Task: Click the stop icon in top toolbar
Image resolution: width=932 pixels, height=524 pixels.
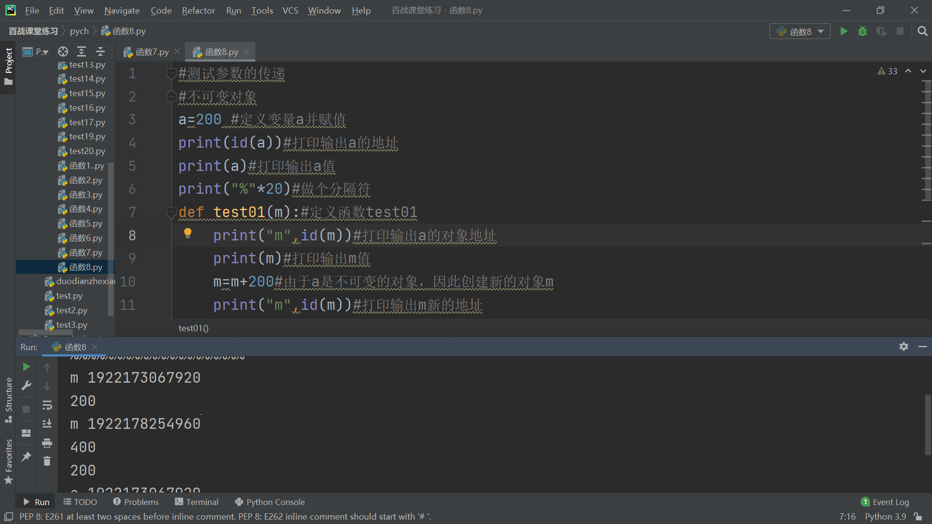Action: (900, 31)
